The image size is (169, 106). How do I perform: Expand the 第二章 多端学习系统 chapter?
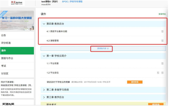point(44,90)
